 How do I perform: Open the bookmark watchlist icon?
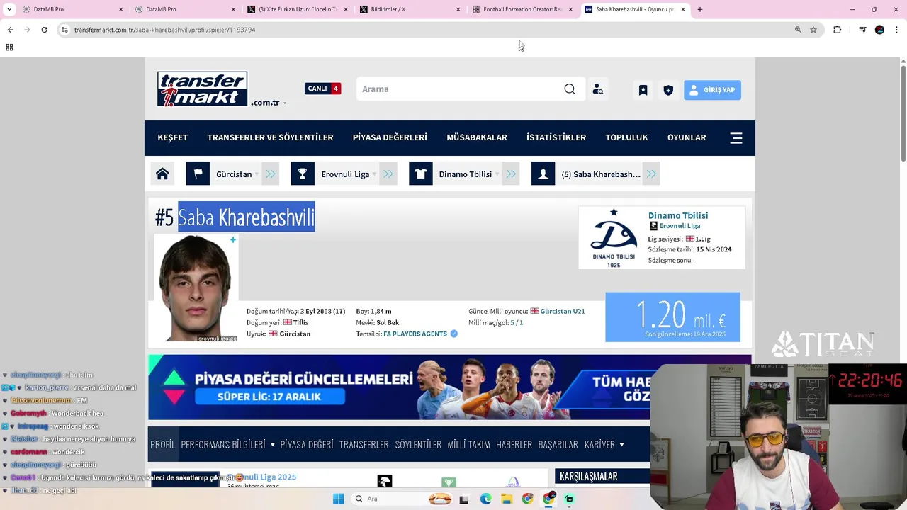click(x=643, y=90)
